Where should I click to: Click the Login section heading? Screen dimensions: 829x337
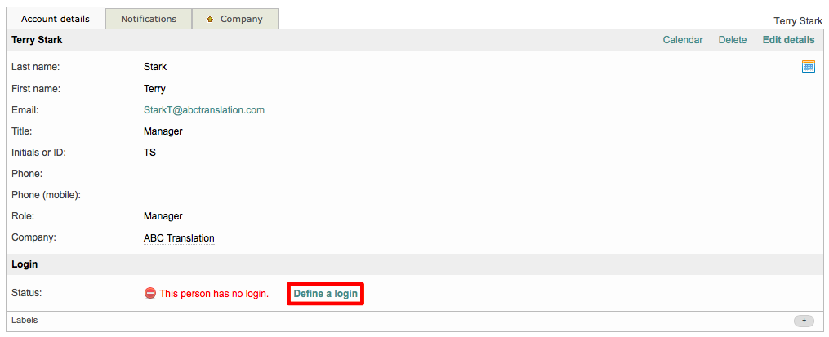point(25,264)
